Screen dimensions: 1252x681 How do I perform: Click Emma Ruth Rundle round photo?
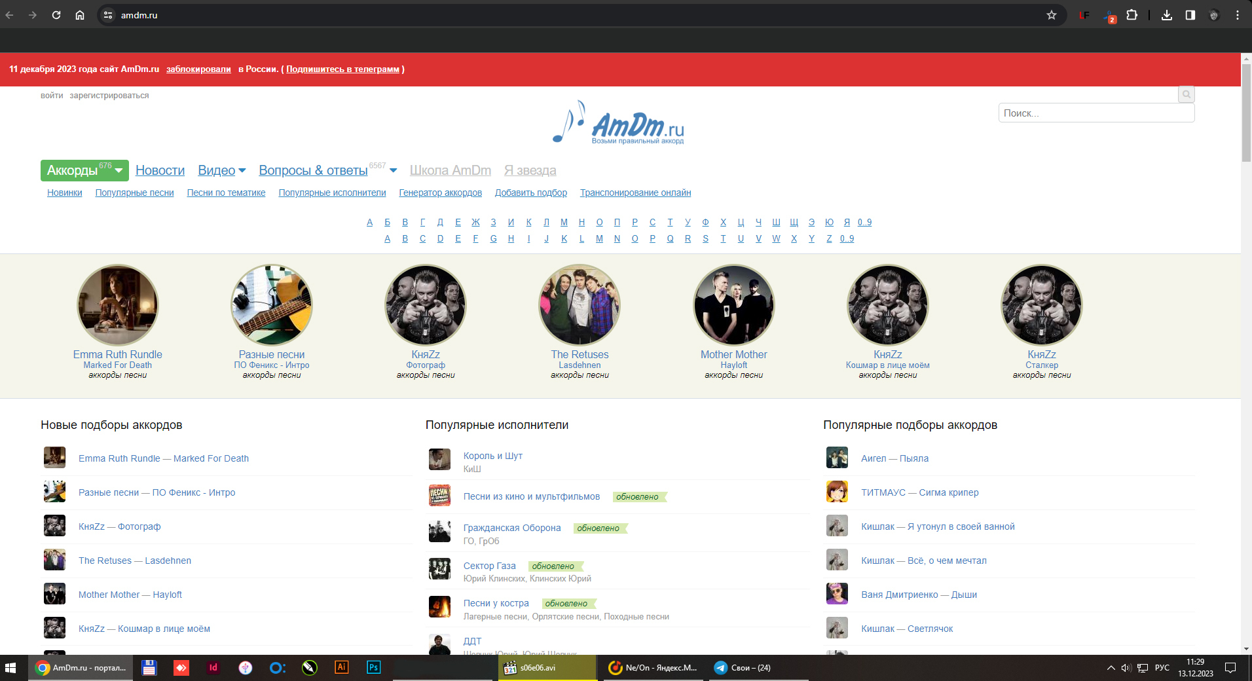pos(118,304)
